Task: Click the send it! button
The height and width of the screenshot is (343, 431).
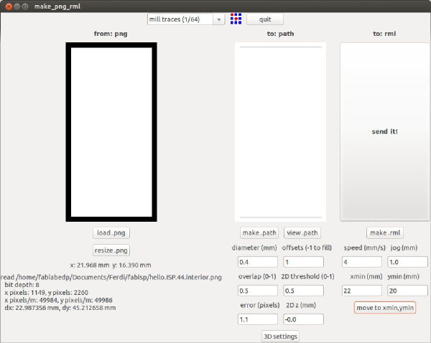Action: pyautogui.click(x=384, y=131)
